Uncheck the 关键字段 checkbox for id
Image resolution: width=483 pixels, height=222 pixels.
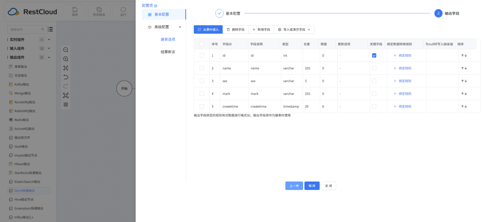[374, 55]
